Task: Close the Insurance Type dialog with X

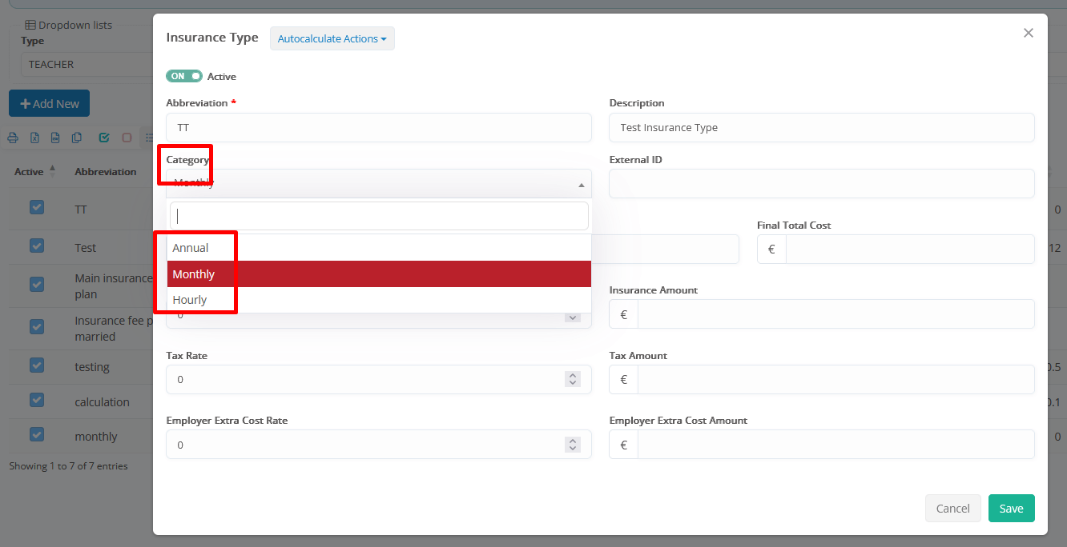Action: tap(1029, 33)
